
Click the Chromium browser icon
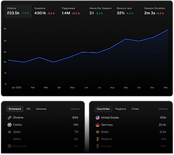[x=9, y=146]
